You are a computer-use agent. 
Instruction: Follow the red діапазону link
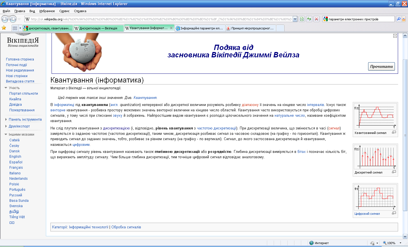pos(250,105)
